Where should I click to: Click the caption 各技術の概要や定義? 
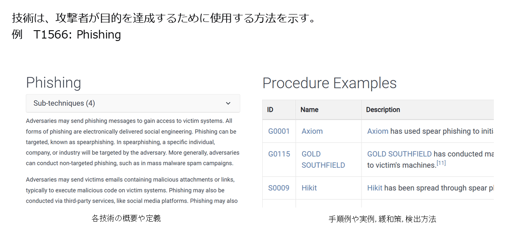(x=126, y=218)
